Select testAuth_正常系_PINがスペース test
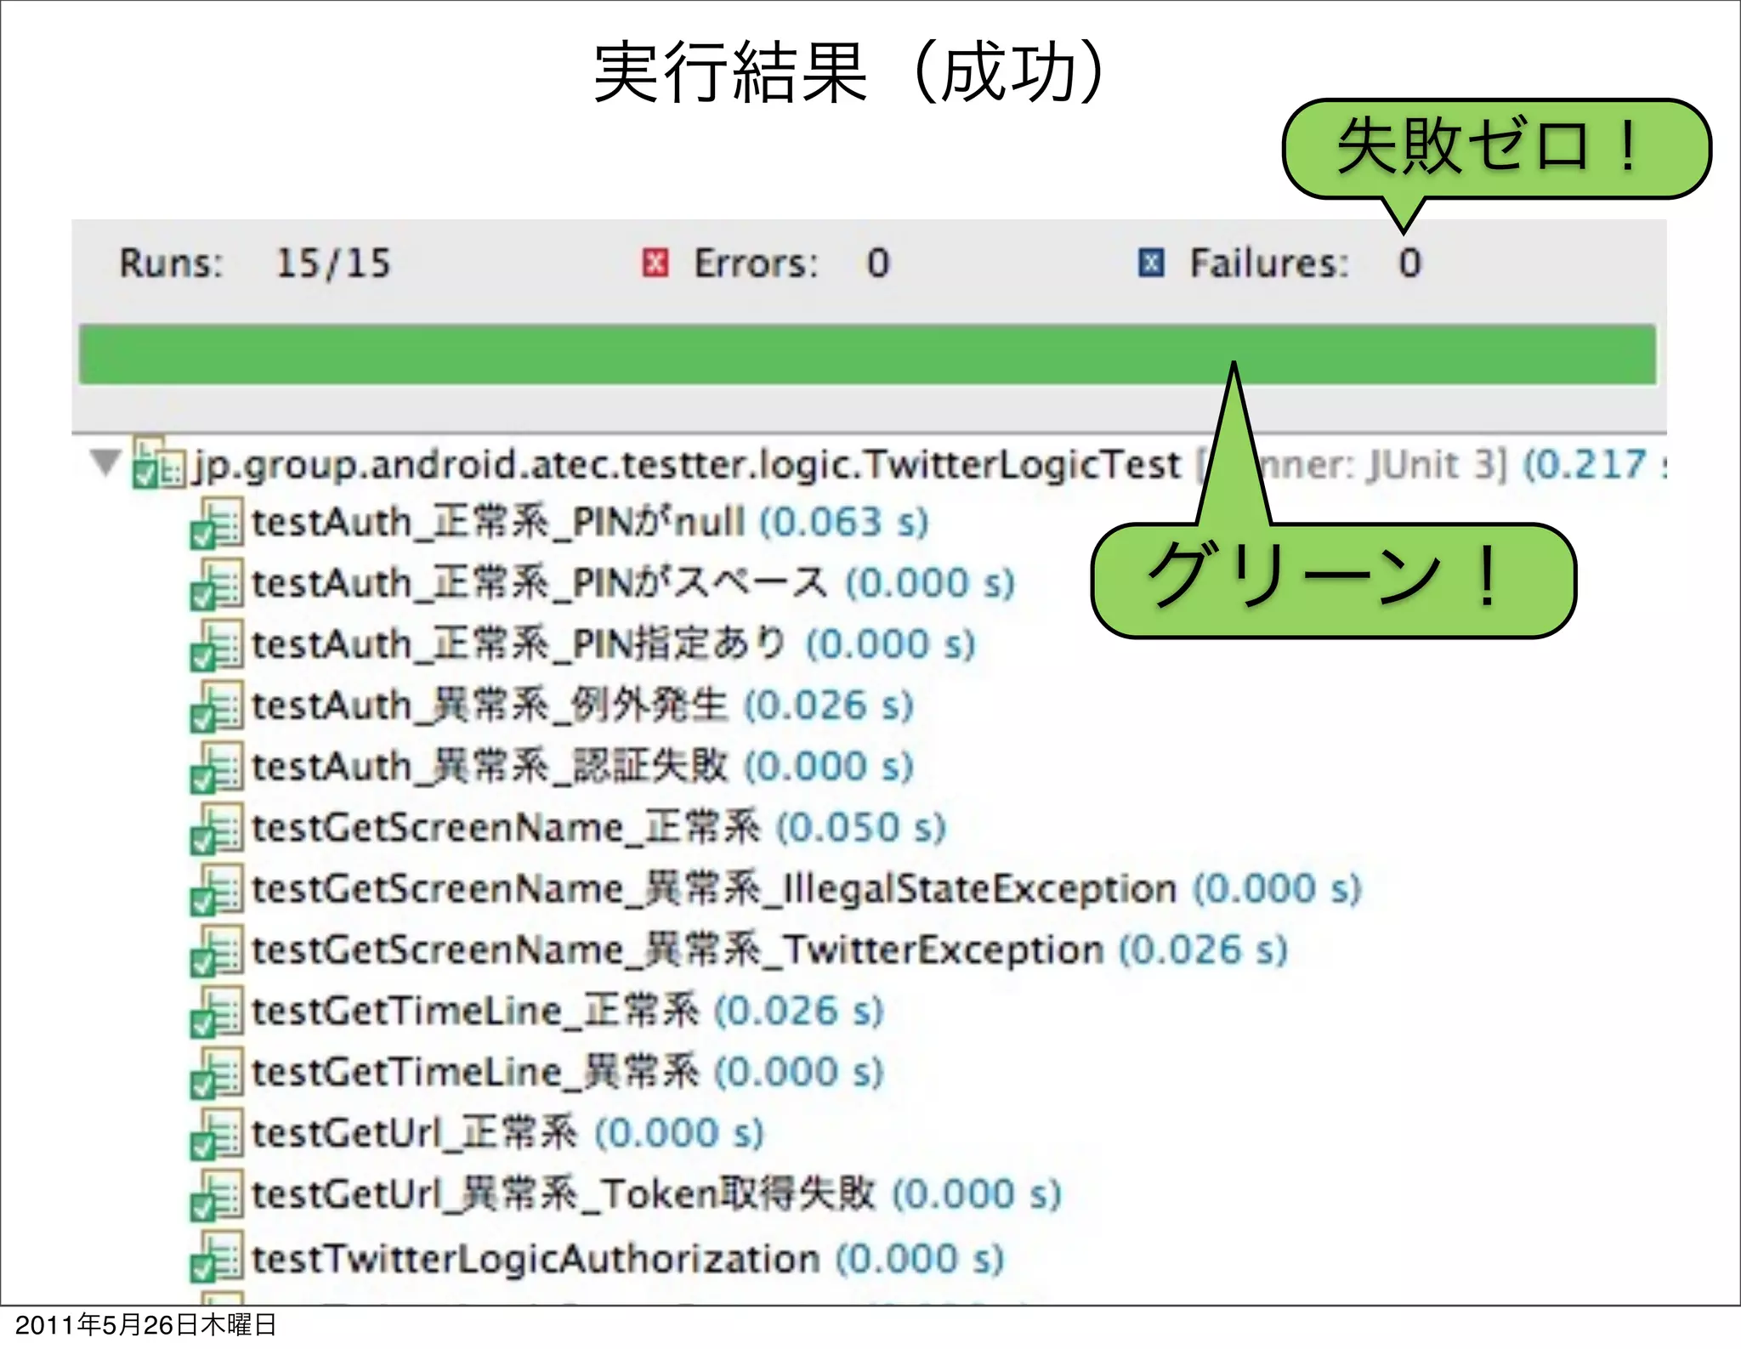Viewport: 1741px width, 1349px height. (539, 584)
